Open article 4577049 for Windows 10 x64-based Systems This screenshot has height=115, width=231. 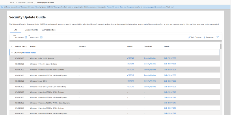click(131, 64)
